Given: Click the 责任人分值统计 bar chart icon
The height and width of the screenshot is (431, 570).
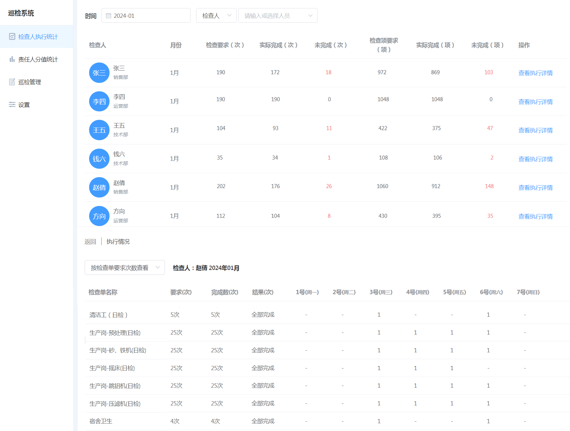Looking at the screenshot, I should 12,59.
